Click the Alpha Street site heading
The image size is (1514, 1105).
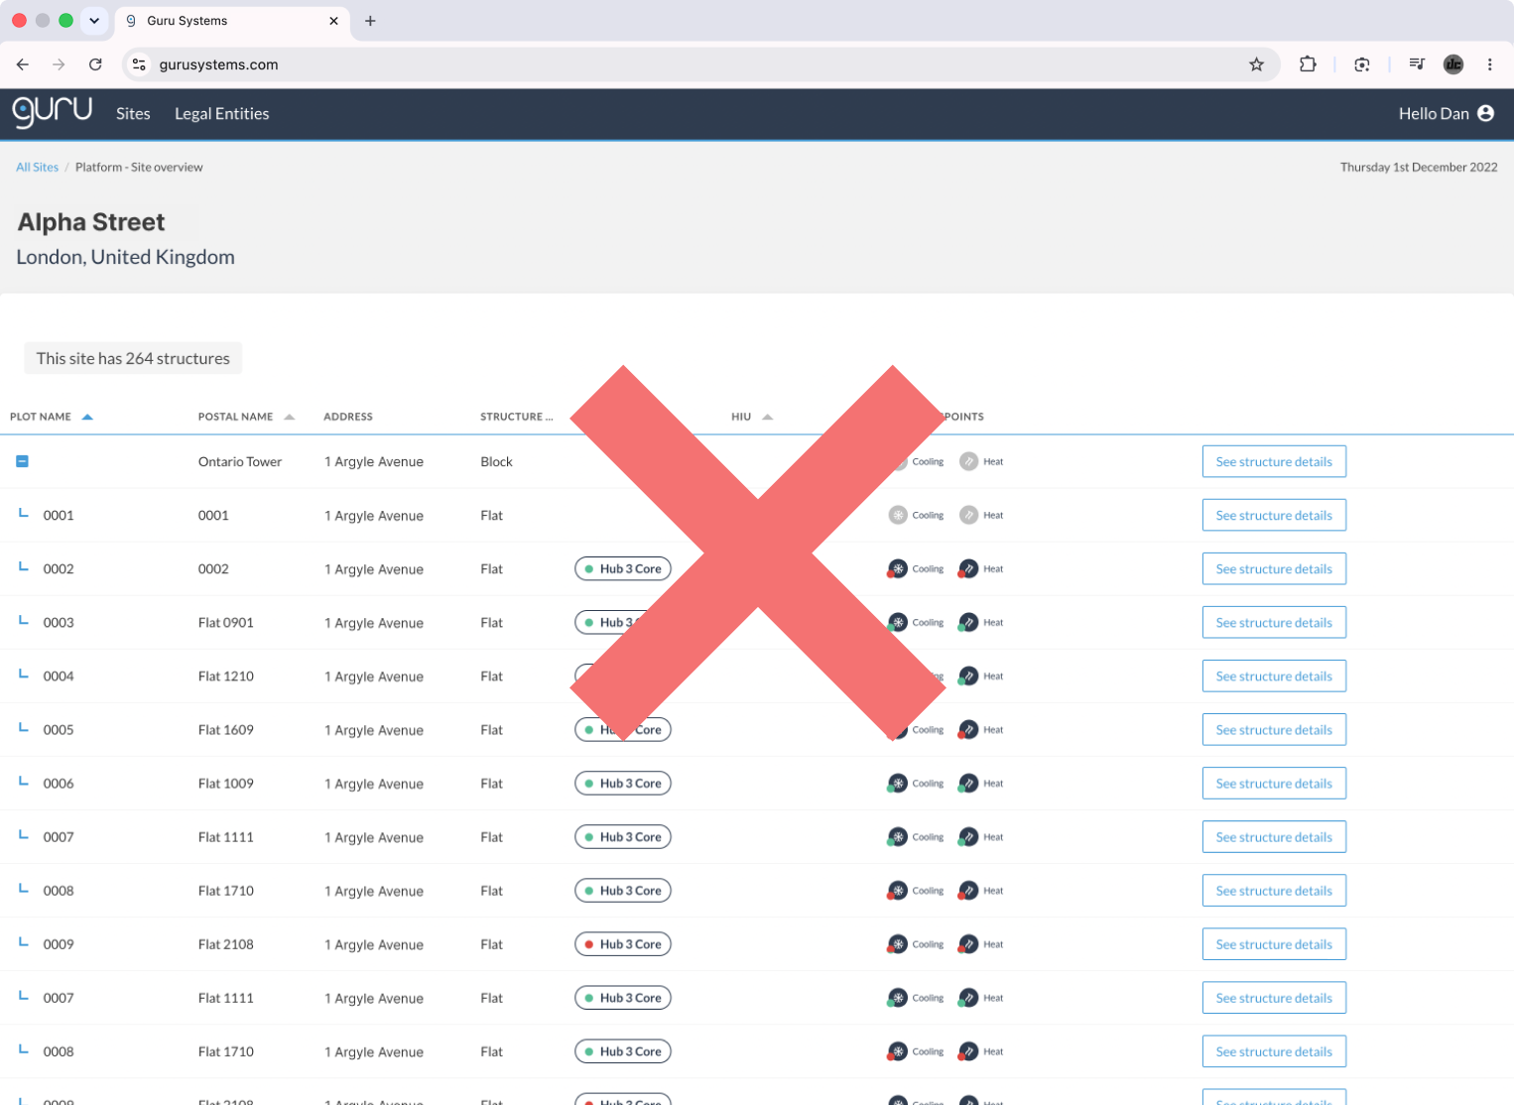[x=91, y=222]
